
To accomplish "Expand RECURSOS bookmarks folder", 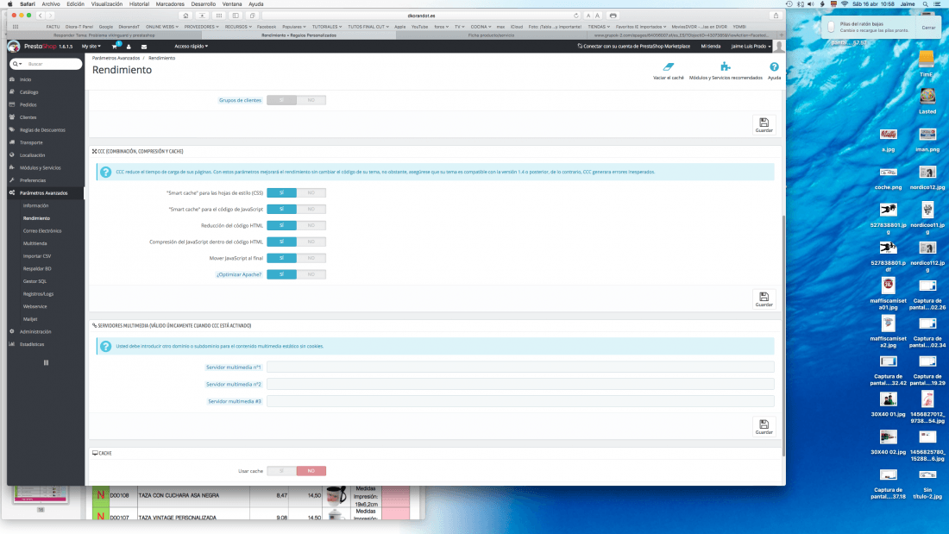I will (x=238, y=27).
